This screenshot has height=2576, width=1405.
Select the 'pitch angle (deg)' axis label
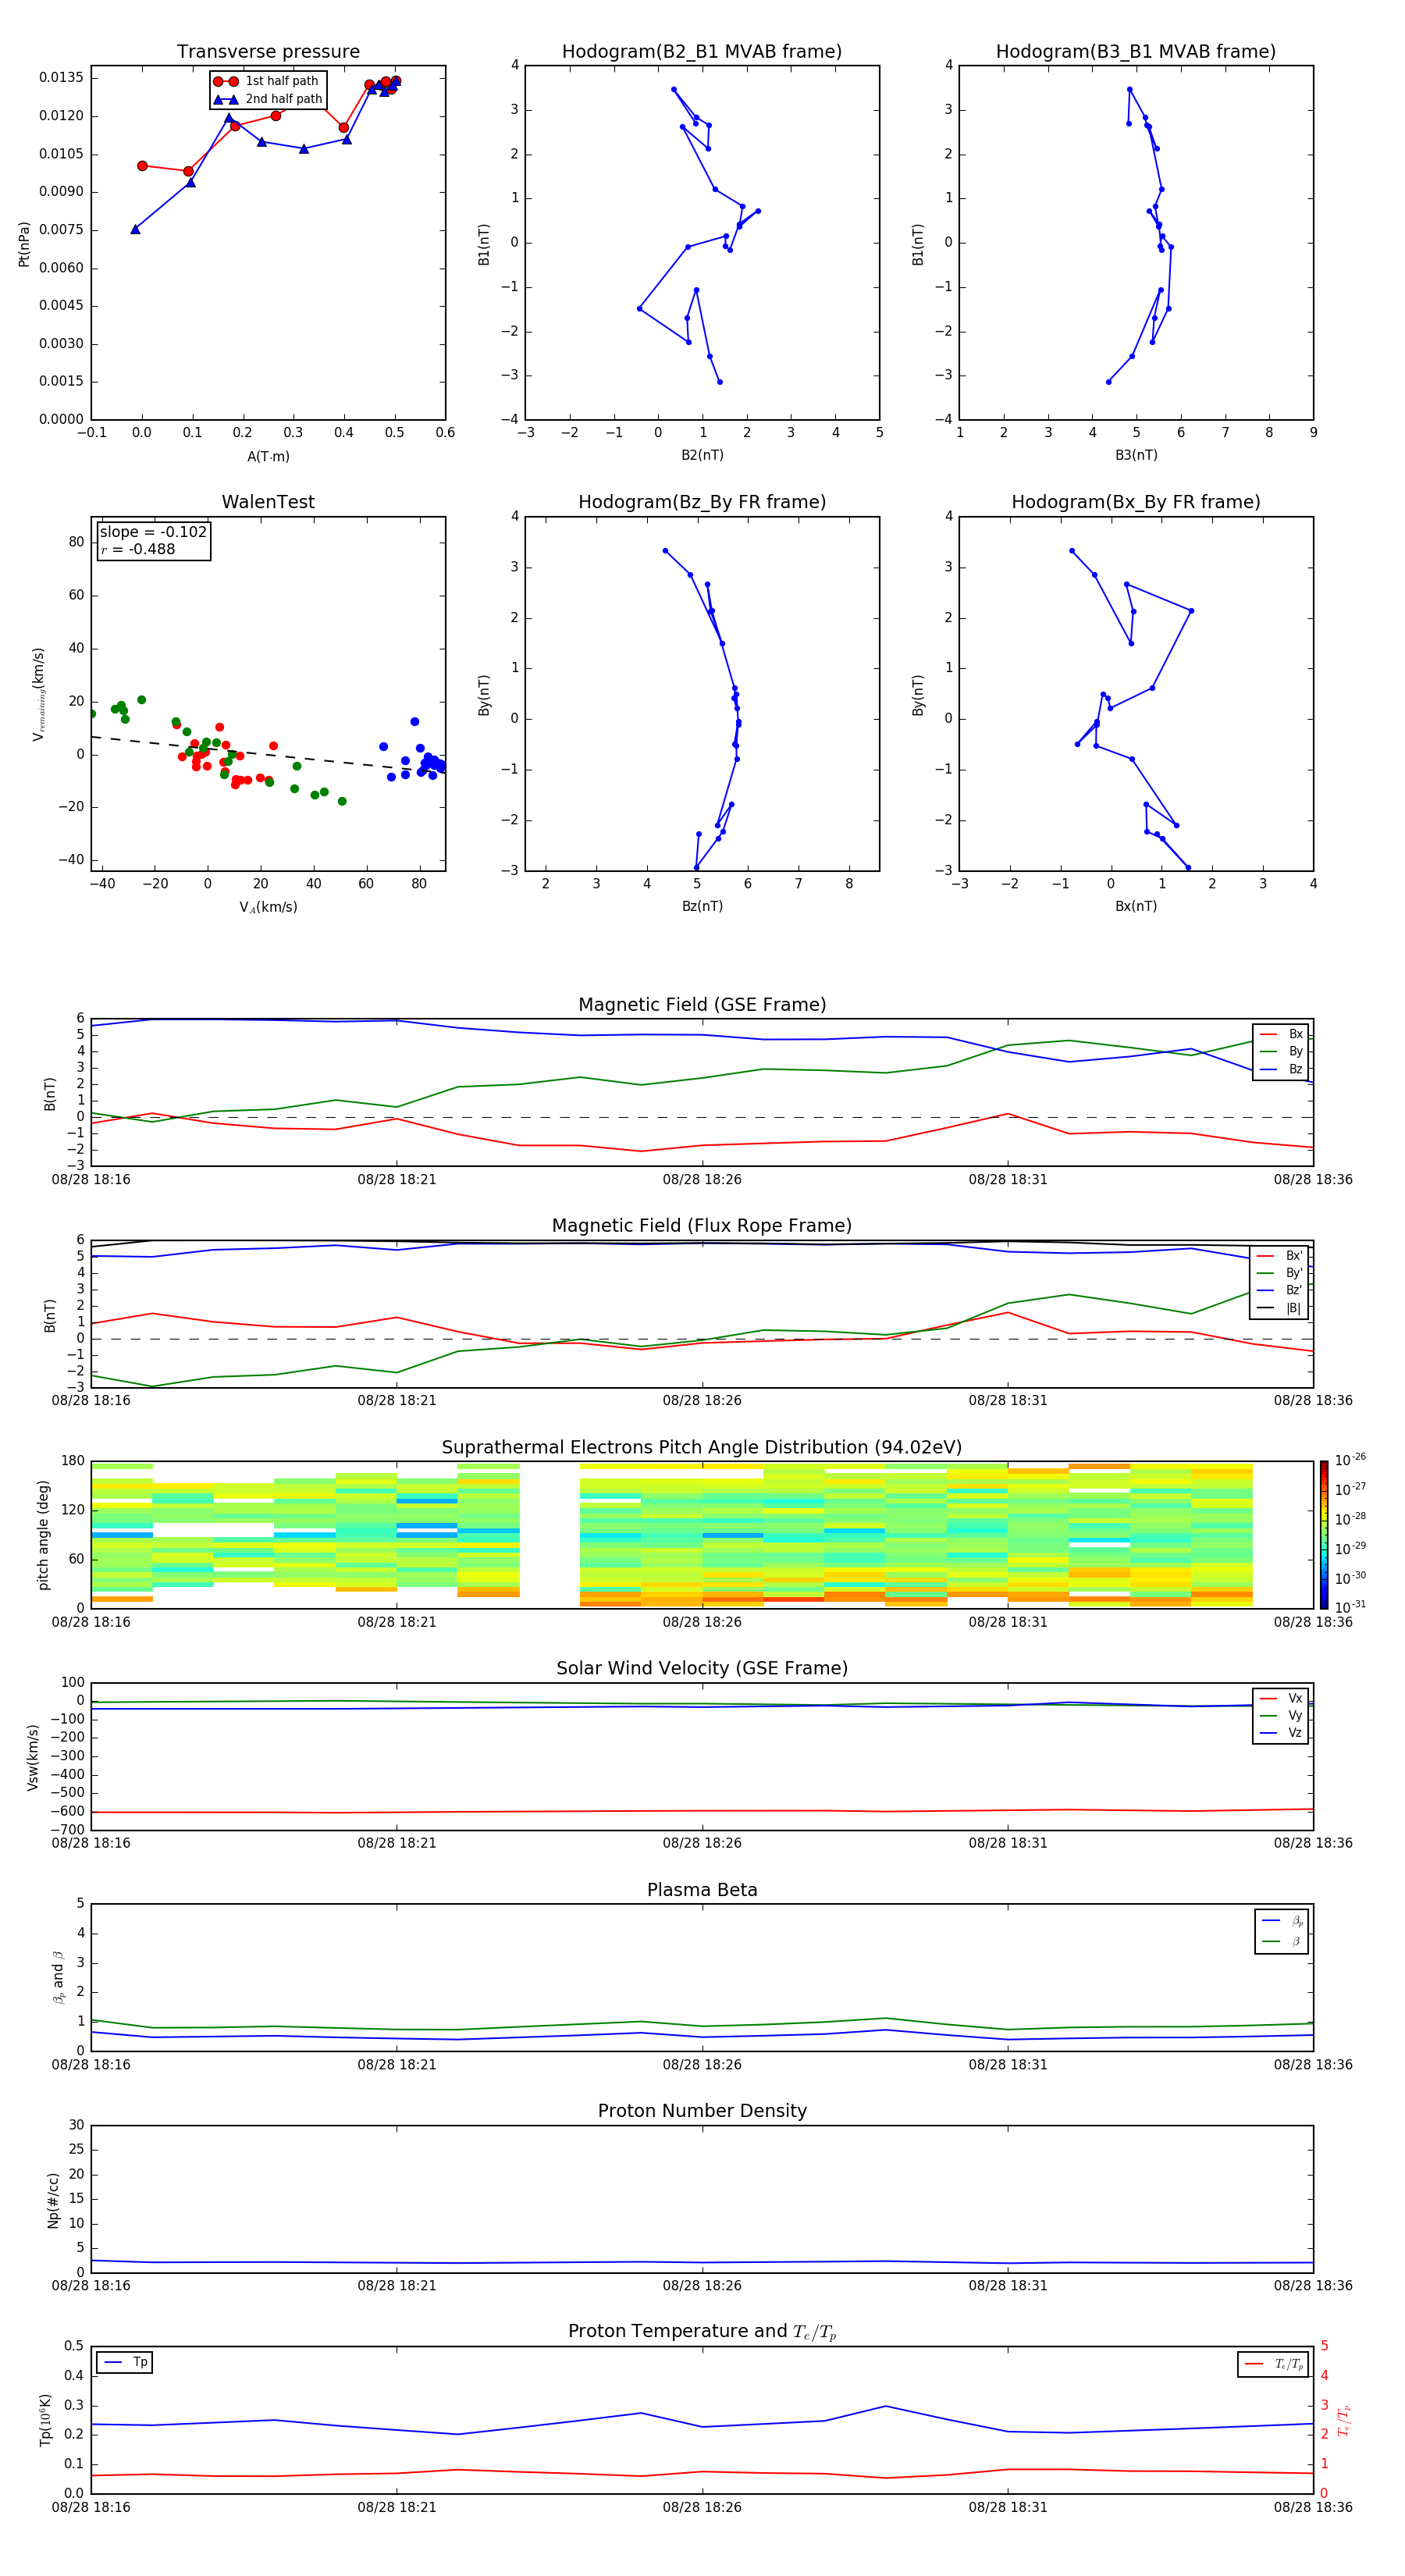(x=43, y=1535)
